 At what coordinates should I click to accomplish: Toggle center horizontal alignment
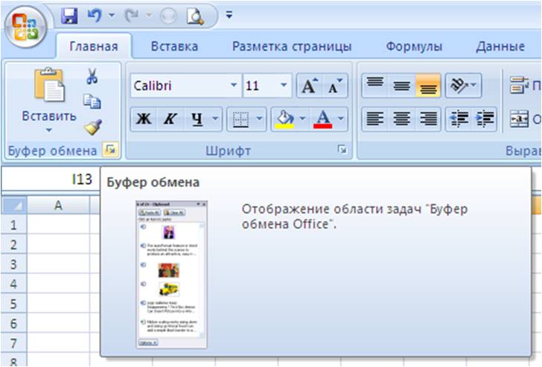[402, 119]
